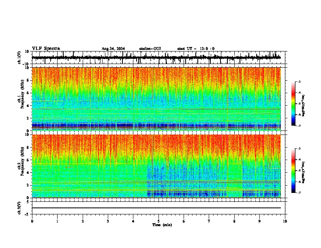Click time axis tick label "7"
Screen dimensions: 321x248
click(209, 221)
